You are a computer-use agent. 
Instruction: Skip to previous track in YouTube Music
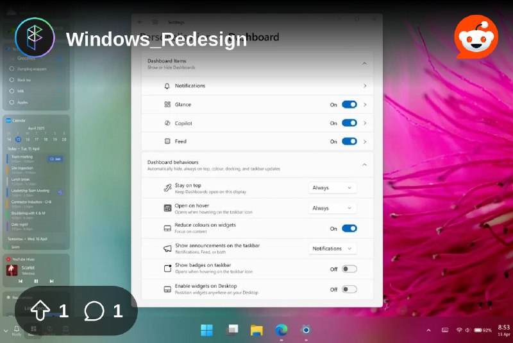pyautogui.click(x=21, y=281)
